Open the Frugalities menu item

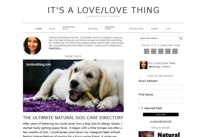pyautogui.click(x=136, y=29)
